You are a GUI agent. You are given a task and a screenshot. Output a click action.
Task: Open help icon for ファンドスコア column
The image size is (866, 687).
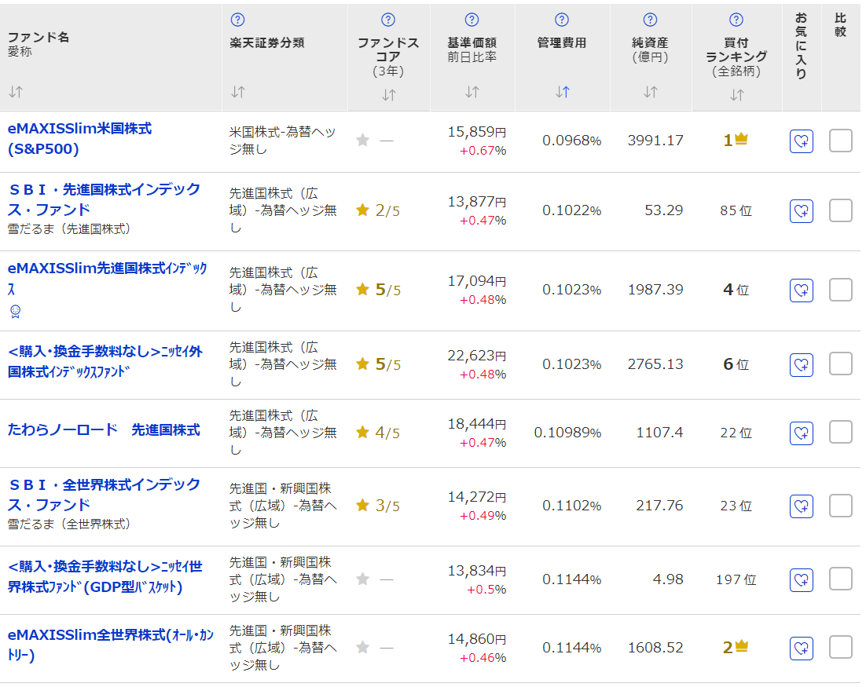388,20
